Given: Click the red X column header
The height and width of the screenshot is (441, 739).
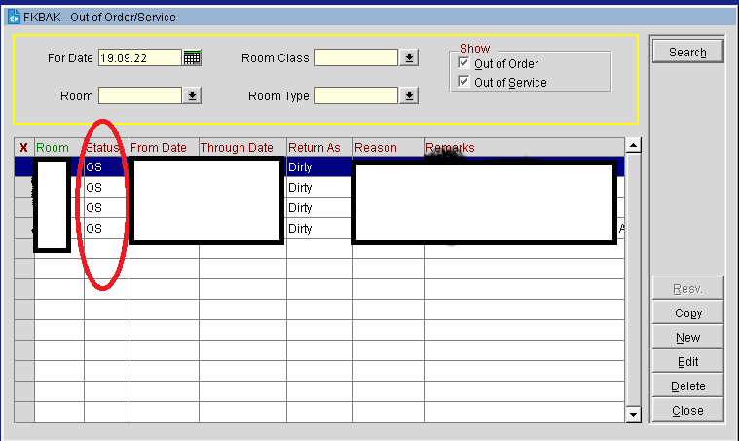Looking at the screenshot, I should (x=23, y=148).
